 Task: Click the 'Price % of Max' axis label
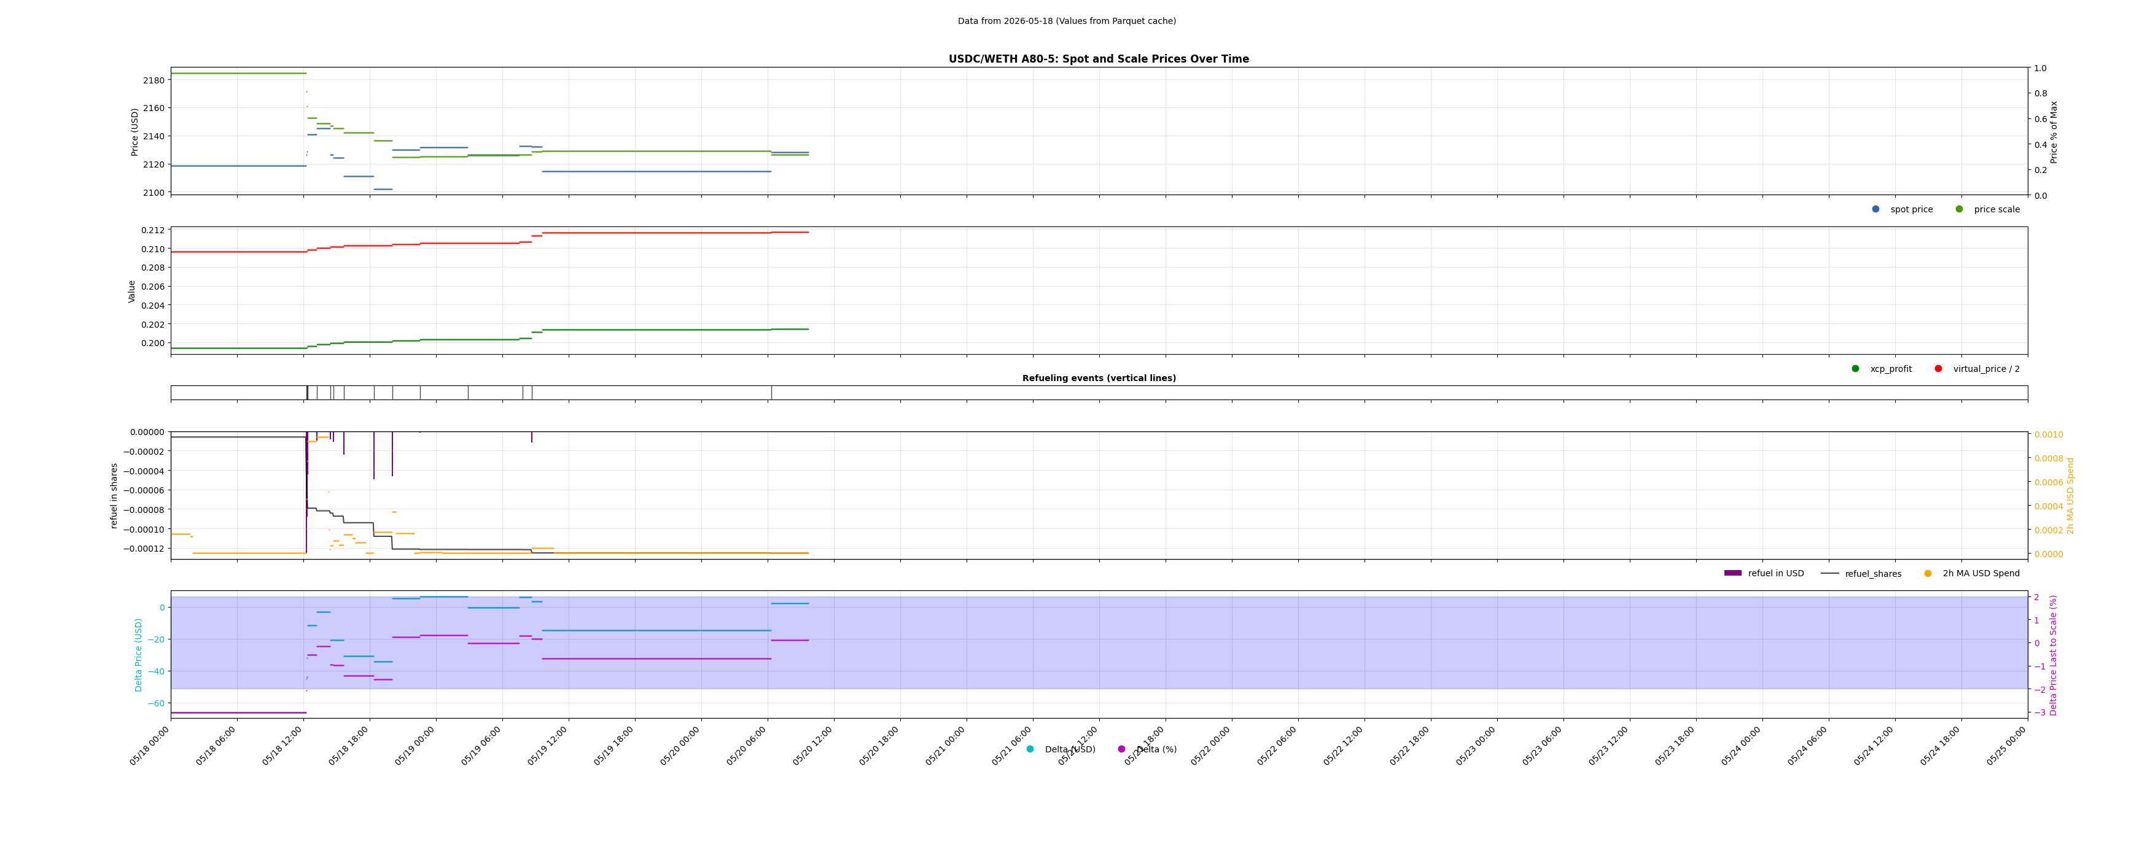(2054, 131)
